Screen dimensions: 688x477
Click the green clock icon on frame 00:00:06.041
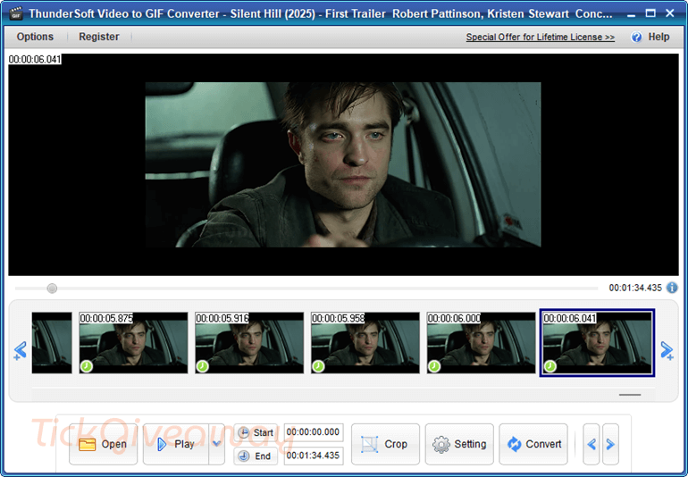click(550, 366)
